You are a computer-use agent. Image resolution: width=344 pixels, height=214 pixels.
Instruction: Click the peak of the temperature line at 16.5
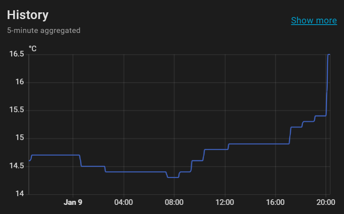point(329,54)
